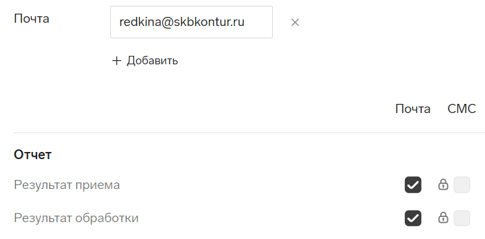Uncheck email notification for Результат приема
485x239 pixels.
point(413,184)
